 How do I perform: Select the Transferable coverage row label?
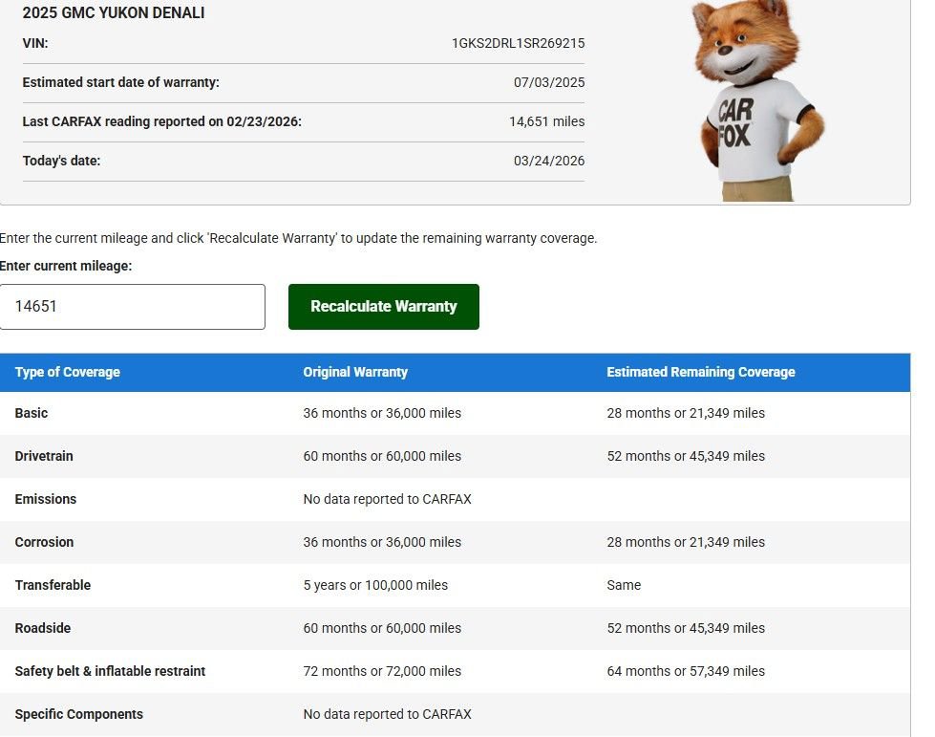pos(53,585)
